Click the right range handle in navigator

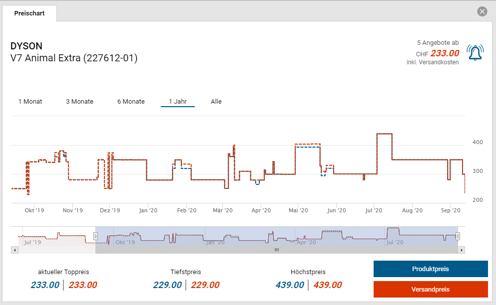coord(458,236)
